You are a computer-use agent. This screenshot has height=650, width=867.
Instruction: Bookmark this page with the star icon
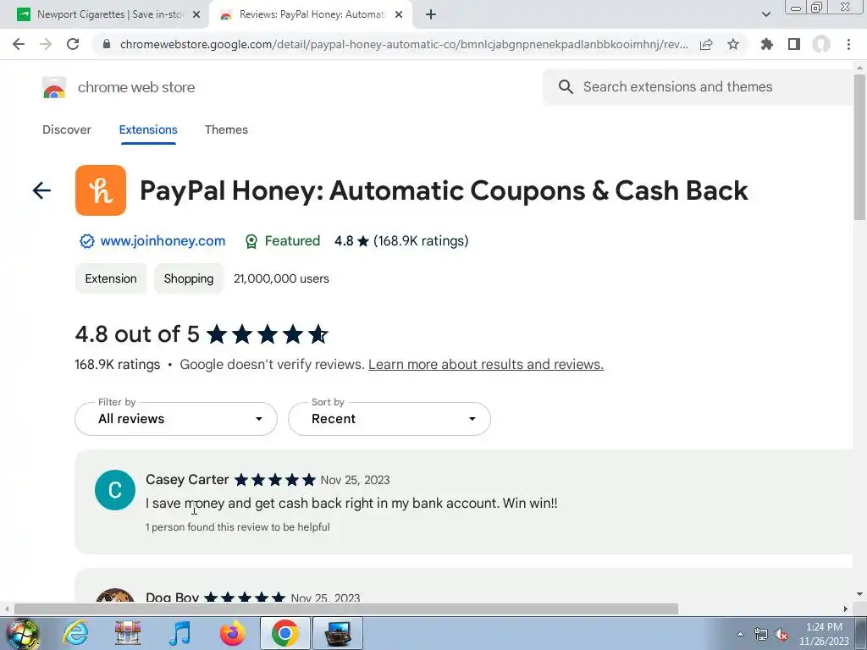click(733, 44)
